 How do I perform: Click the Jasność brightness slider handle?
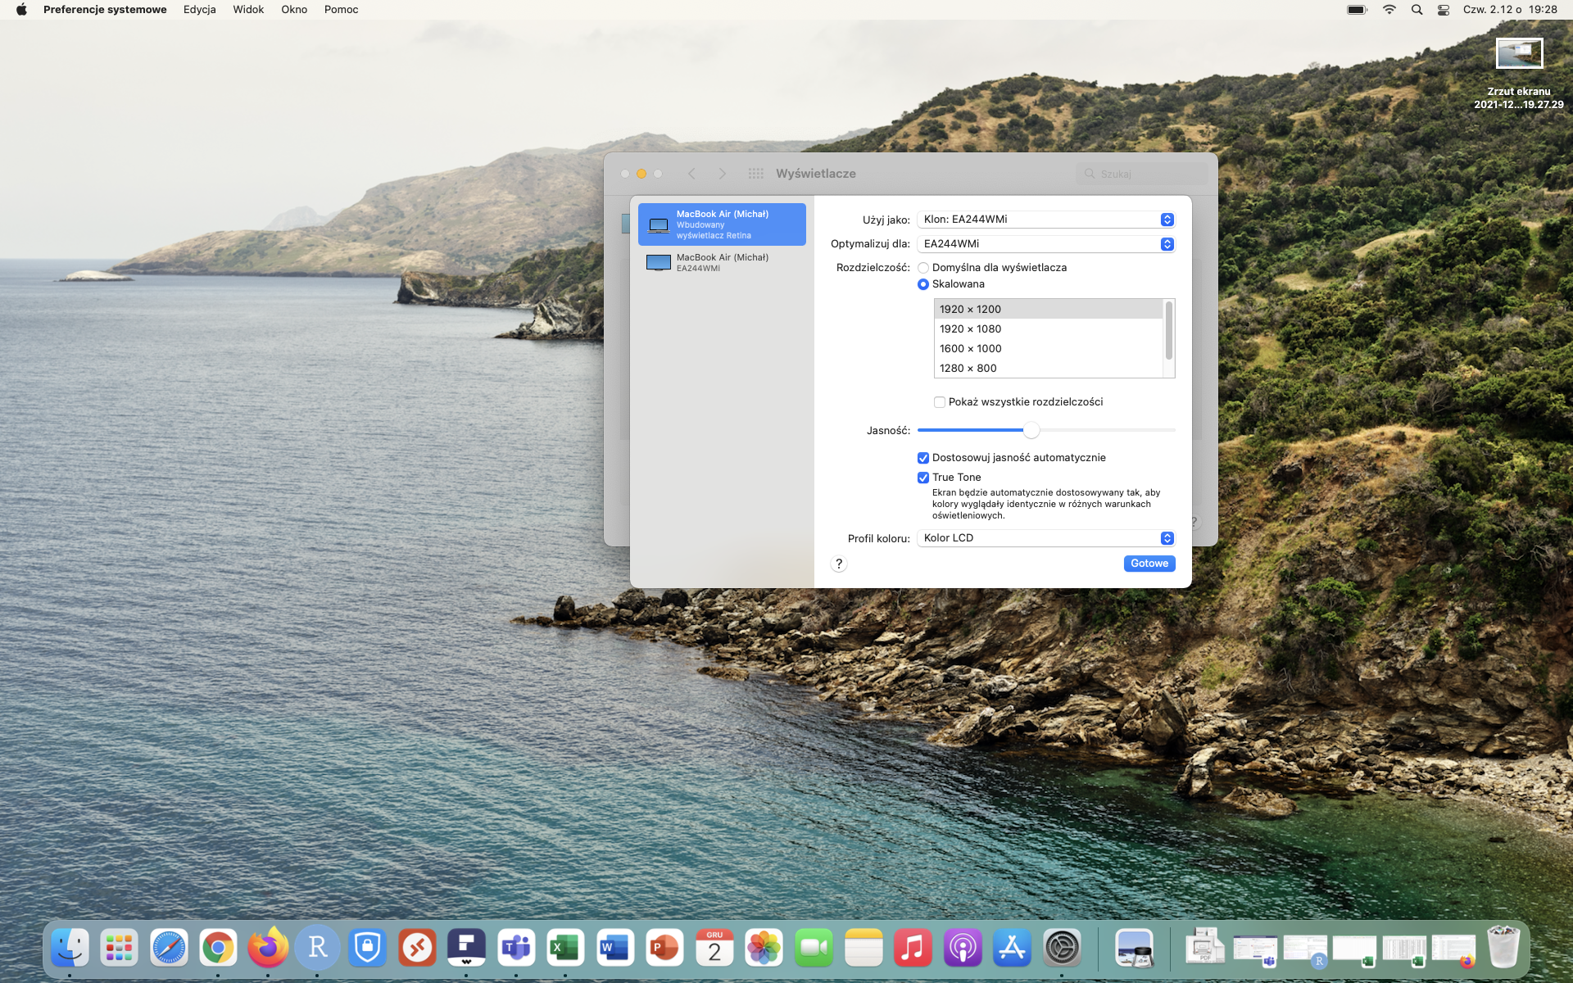coord(1031,430)
